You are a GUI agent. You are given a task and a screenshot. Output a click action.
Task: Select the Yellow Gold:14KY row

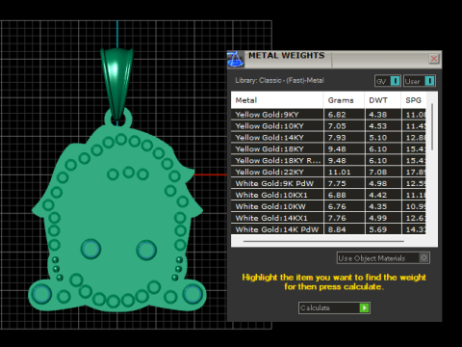pyautogui.click(x=328, y=138)
